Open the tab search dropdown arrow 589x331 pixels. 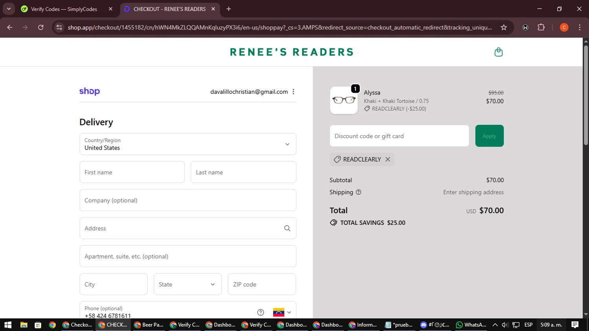tap(9, 9)
